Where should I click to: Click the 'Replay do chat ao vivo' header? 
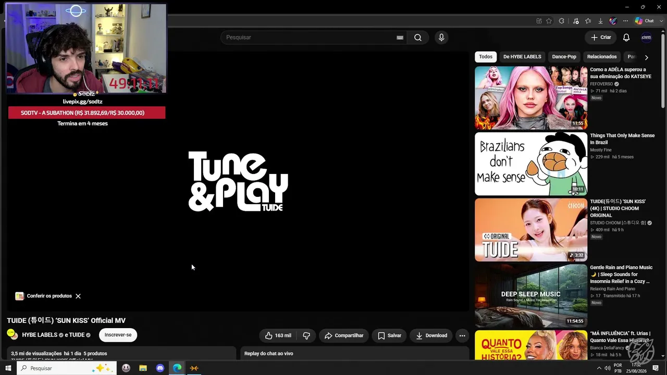click(x=269, y=354)
